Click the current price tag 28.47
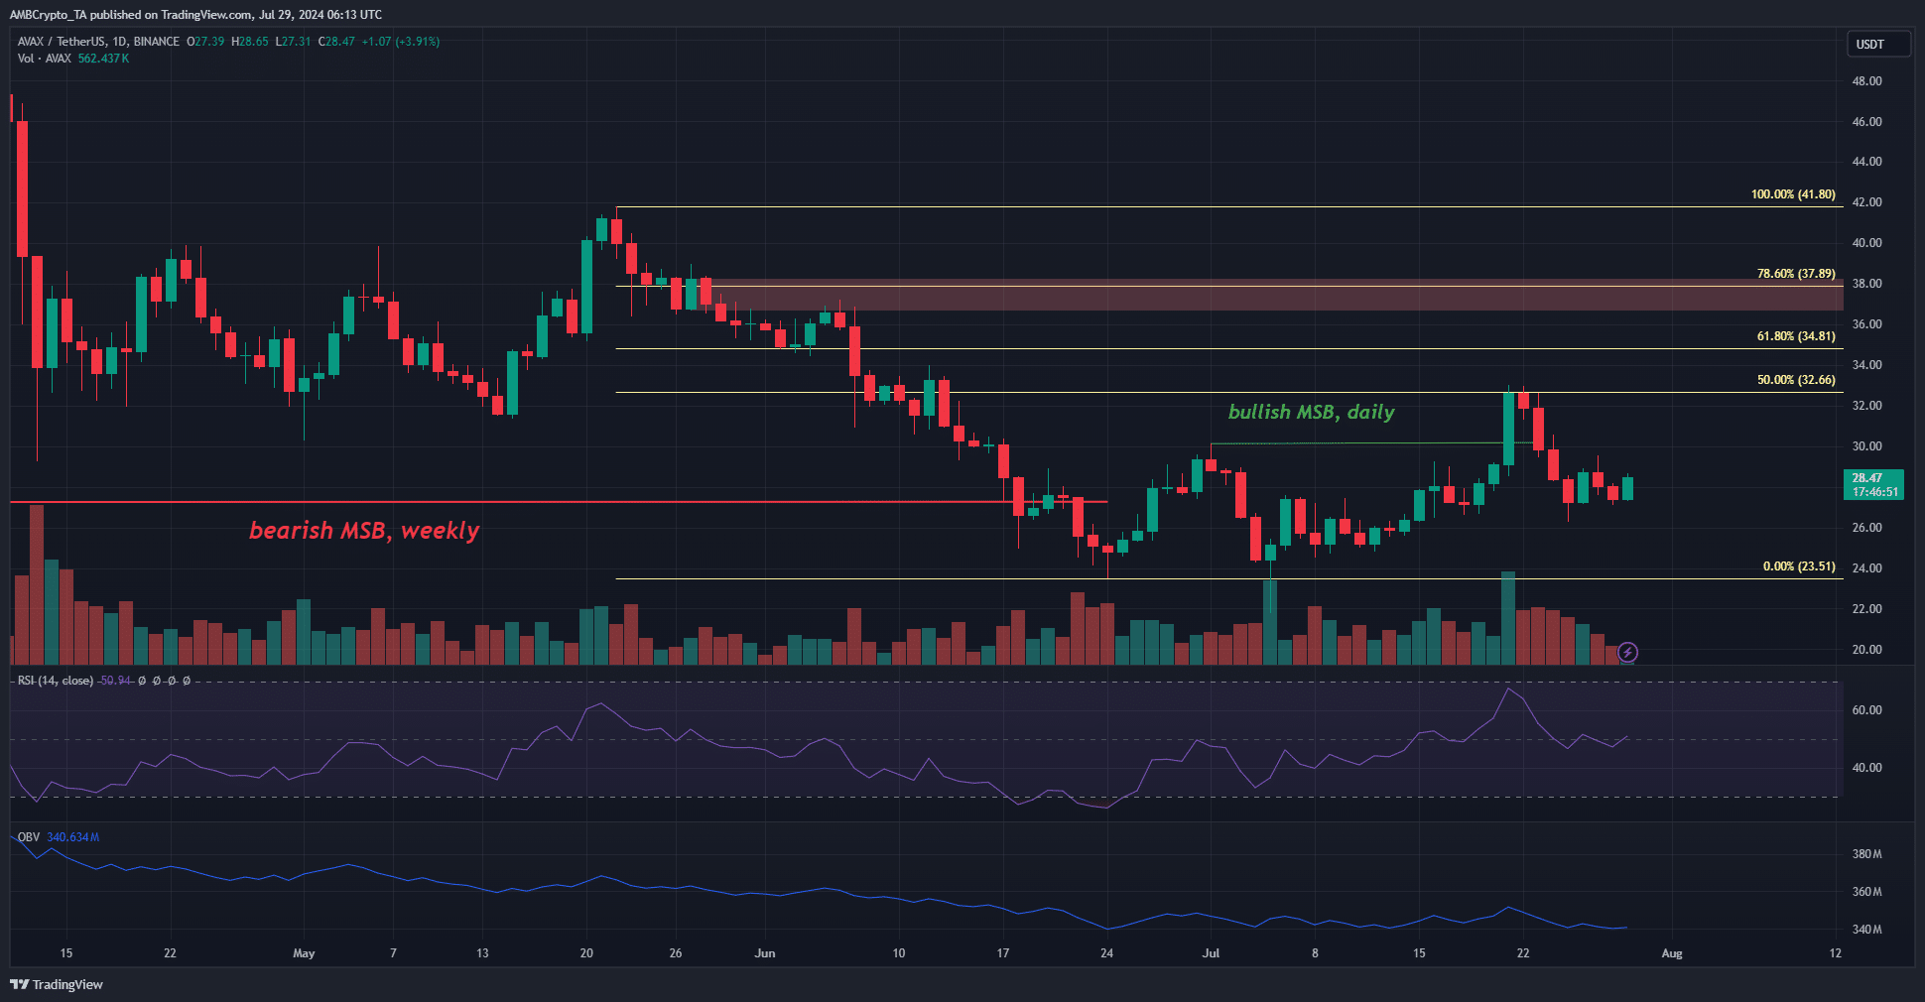Image resolution: width=1925 pixels, height=1002 pixels. (x=1873, y=484)
